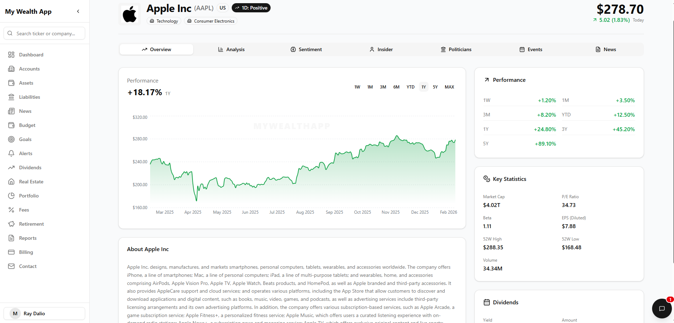Open the Sentiment tab
The image size is (674, 323).
306,49
